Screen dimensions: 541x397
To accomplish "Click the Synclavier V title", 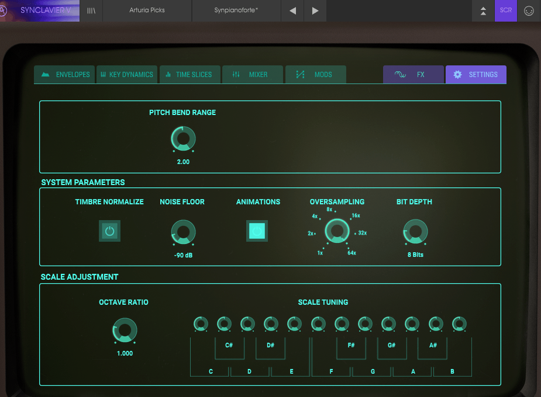I will coord(46,11).
